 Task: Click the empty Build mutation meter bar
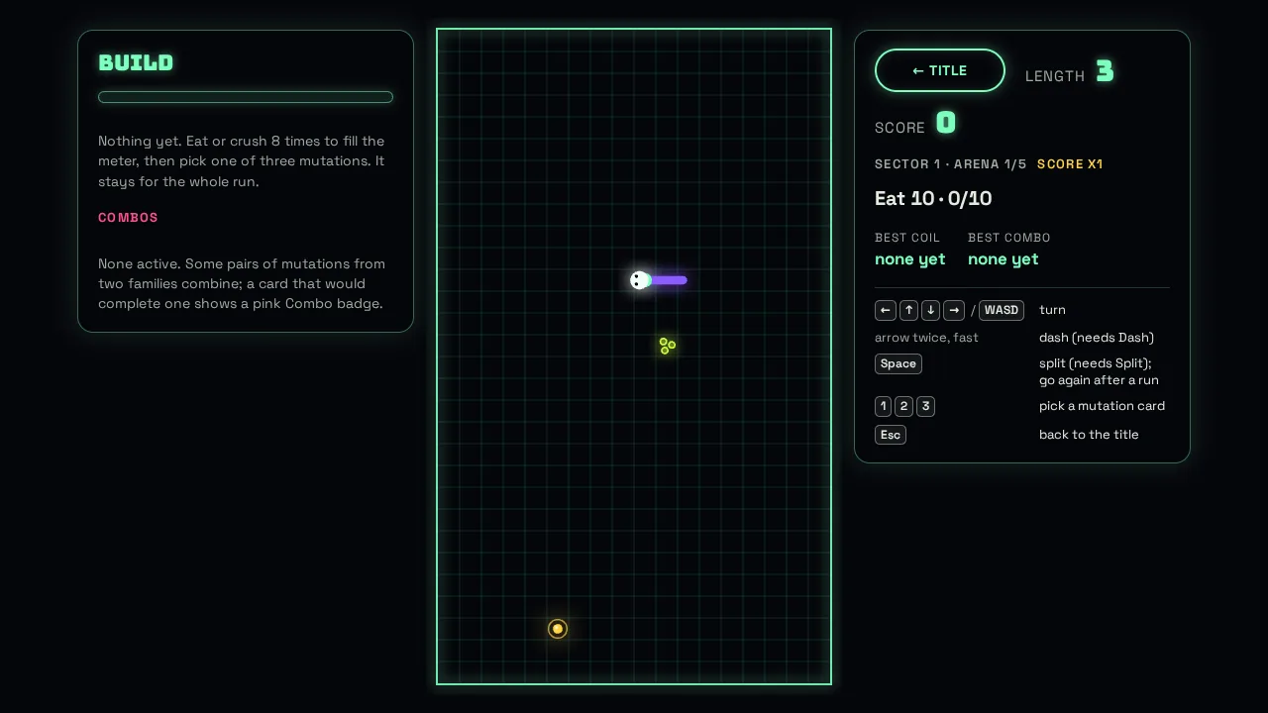pyautogui.click(x=246, y=97)
